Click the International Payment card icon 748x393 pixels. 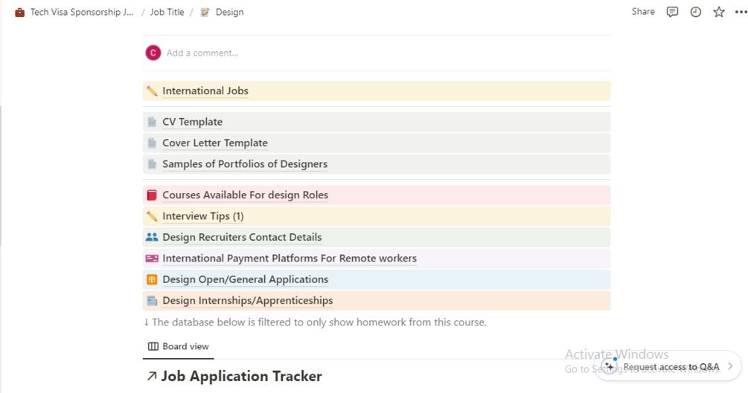tap(152, 259)
